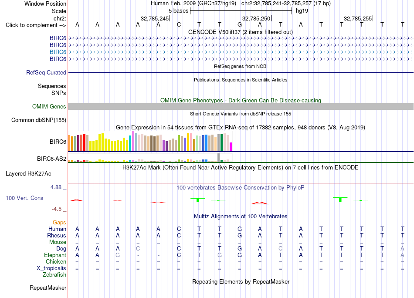
Task: Open the OMIM Genes track label
Action: click(49, 106)
